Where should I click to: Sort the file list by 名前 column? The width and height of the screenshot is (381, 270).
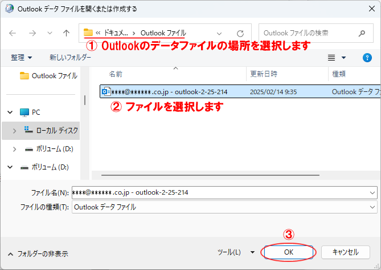[x=116, y=74]
